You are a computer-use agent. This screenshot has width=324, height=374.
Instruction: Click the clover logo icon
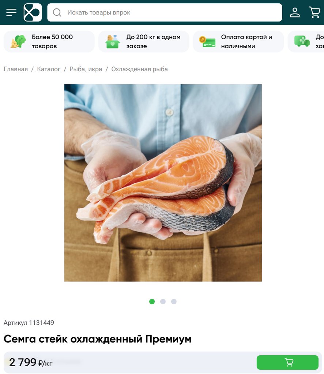pyautogui.click(x=33, y=12)
